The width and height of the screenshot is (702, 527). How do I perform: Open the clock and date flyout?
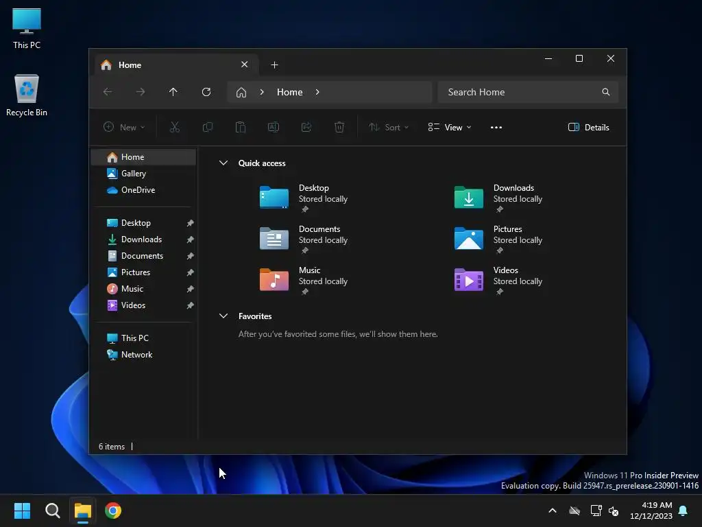(x=651, y=511)
